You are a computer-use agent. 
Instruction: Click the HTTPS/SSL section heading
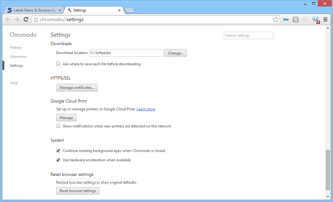[x=61, y=78]
